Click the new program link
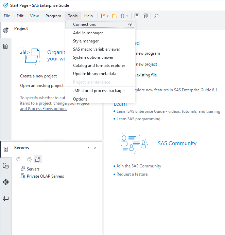The width and height of the screenshot is (225, 235). pyautogui.click(x=148, y=53)
